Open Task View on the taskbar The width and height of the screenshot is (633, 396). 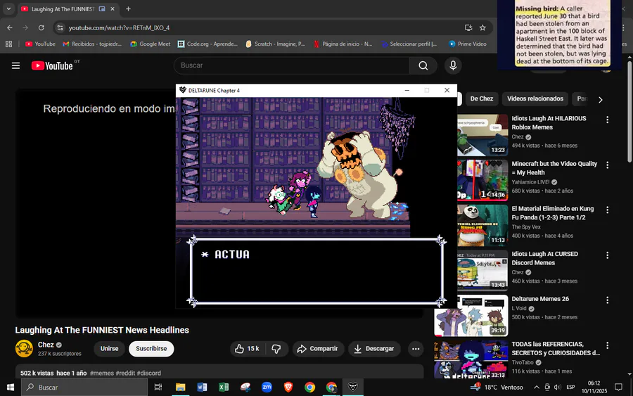(158, 387)
